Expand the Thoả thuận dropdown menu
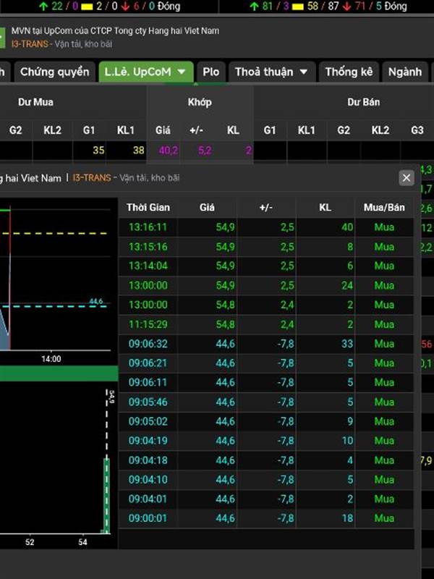Image resolution: width=434 pixels, height=579 pixels. [x=272, y=72]
